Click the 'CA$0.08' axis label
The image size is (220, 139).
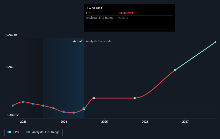pos(12,35)
